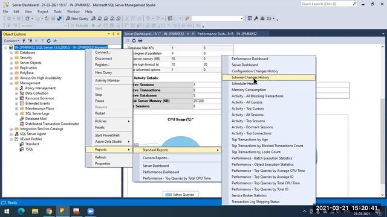Viewport: 387px width, 217px height.
Task: Refresh the report using the report toolbar icon
Action: [x=134, y=40]
